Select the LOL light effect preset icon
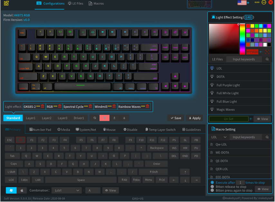Image resolution: width=275 pixels, height=202 pixels. click(x=213, y=68)
